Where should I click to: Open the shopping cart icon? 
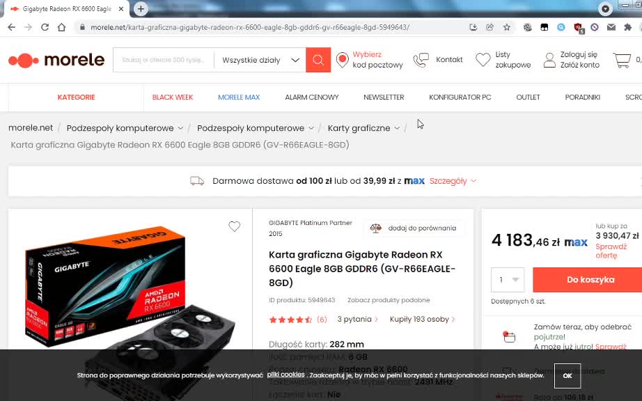coord(622,60)
